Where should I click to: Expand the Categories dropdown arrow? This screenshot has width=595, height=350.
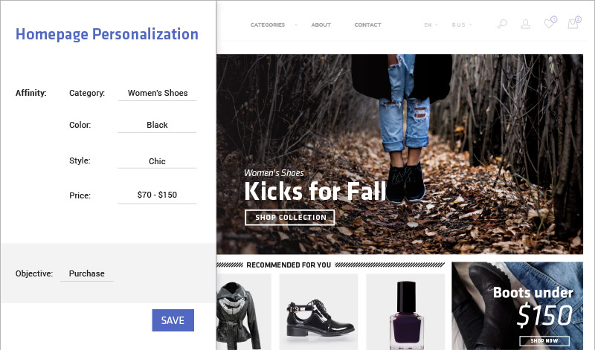[296, 25]
